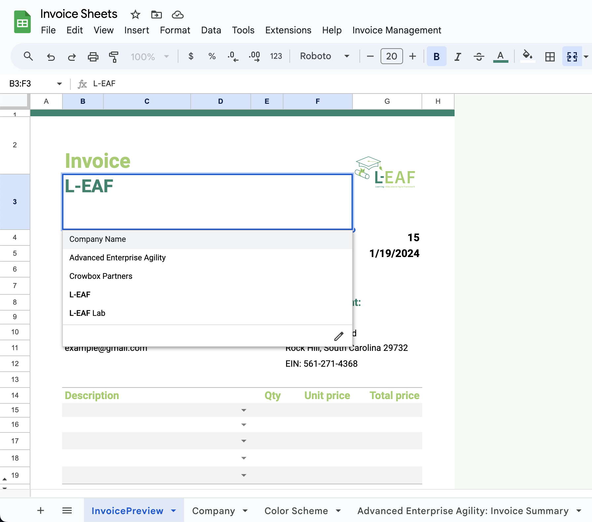The width and height of the screenshot is (592, 522).
Task: Toggle the merge cells button
Action: click(572, 56)
